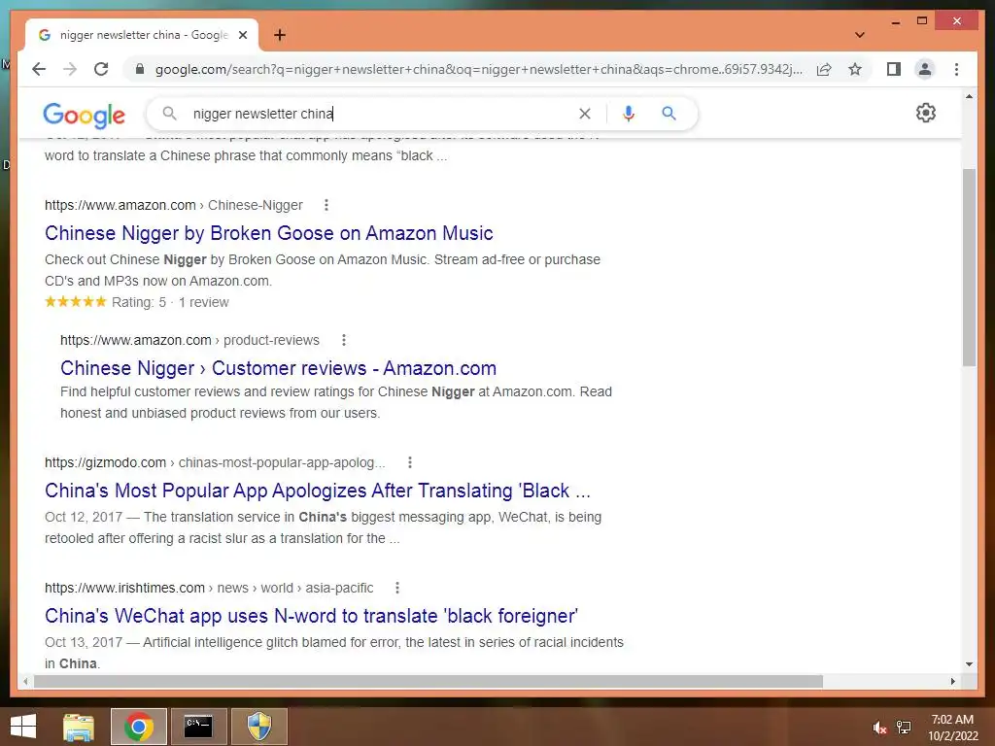Open File Explorer from the taskbar
The height and width of the screenshot is (746, 995).
point(79,727)
